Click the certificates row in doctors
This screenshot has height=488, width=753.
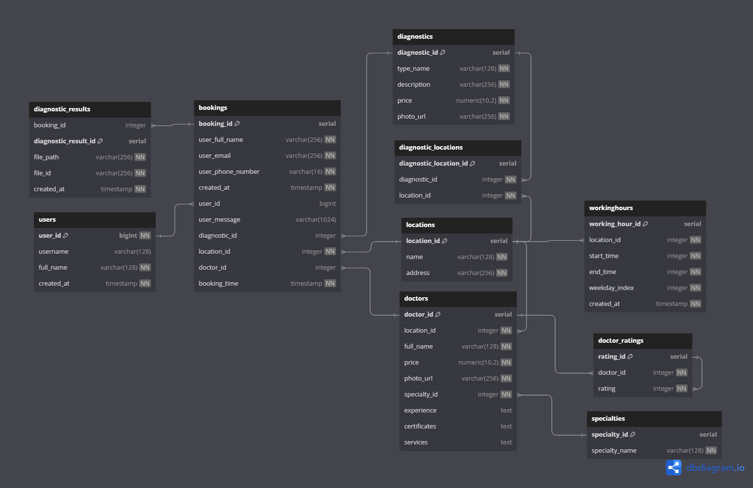pos(458,427)
